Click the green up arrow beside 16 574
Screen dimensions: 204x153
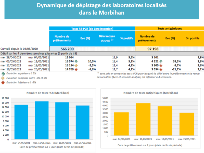76,61
